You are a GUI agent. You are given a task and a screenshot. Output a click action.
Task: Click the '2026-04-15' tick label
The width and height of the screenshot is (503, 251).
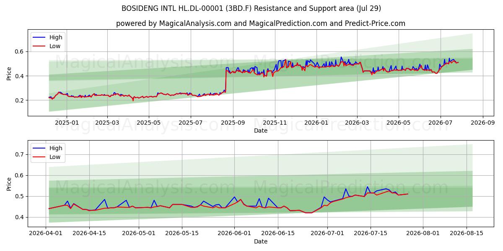point(89,233)
